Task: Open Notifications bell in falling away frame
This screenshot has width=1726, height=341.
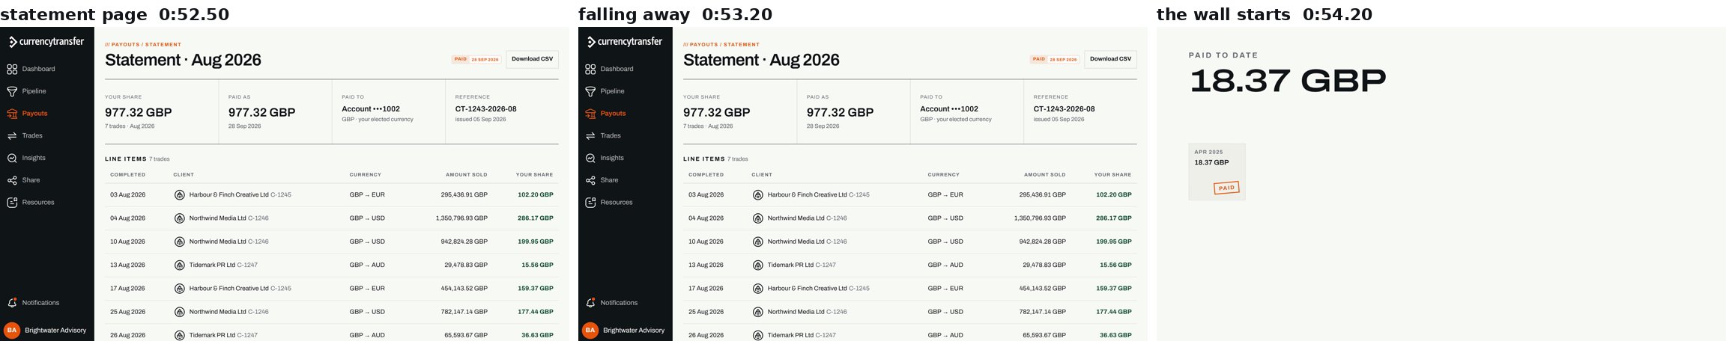Action: 590,303
